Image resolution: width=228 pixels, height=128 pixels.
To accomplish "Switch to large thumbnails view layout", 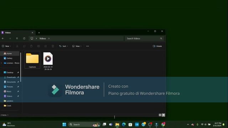I will [x=164, y=115].
